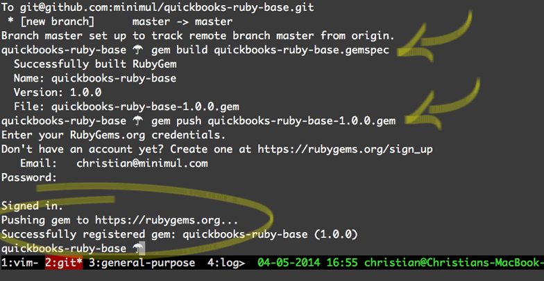The width and height of the screenshot is (544, 281).
Task: Click 'File: quickbooks-ruby-base-1.0.0.gem' line
Action: (x=126, y=107)
